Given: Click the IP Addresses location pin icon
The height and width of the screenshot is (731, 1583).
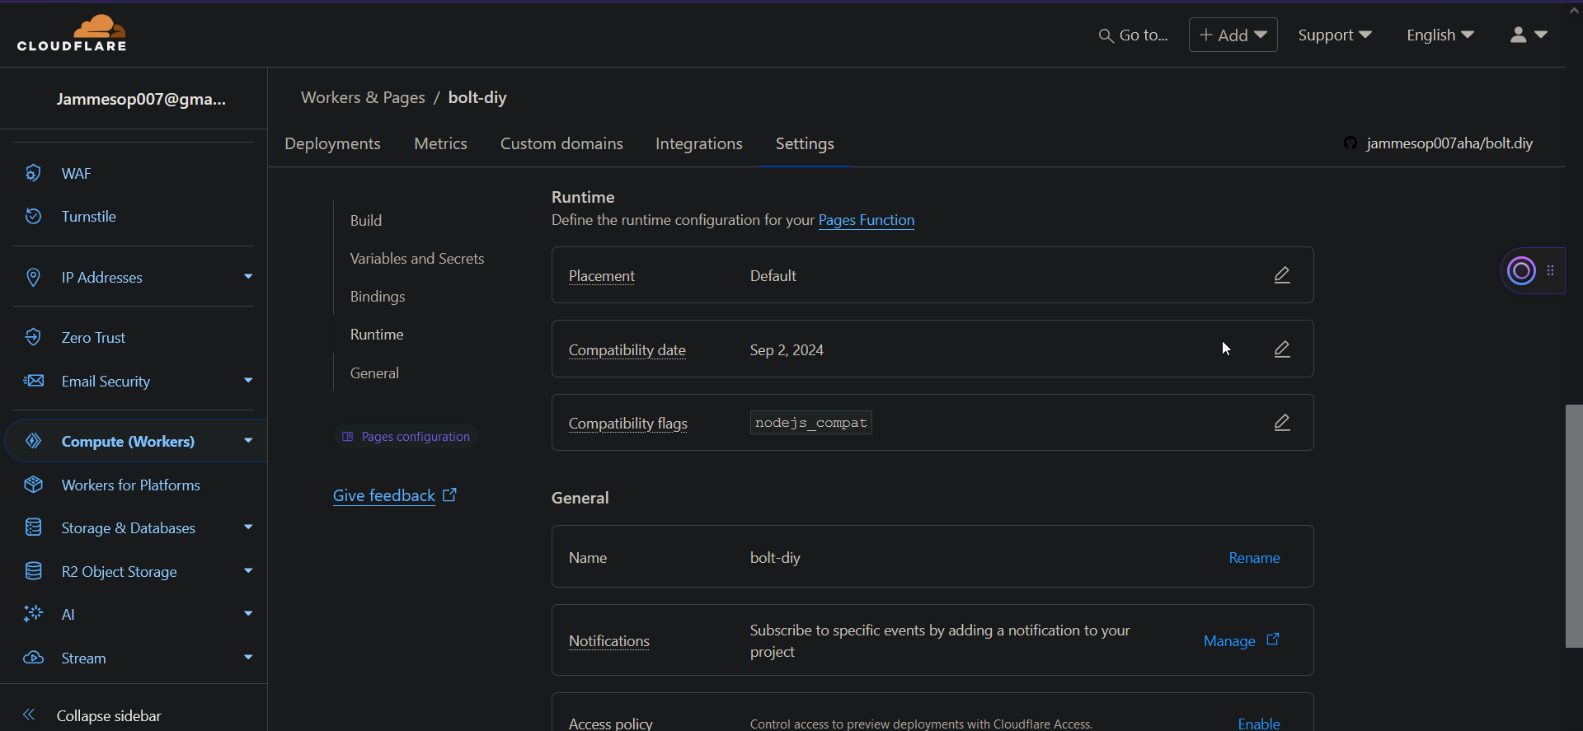Looking at the screenshot, I should click(x=33, y=277).
